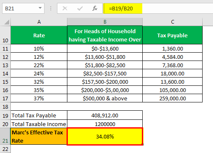Click the 'Total Tax Payable' label cell
The width and height of the screenshot is (213, 153).
pos(39,115)
